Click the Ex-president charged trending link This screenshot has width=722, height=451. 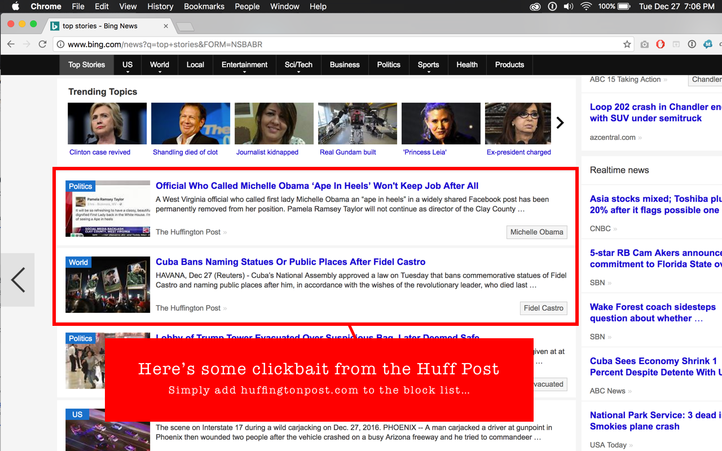pyautogui.click(x=519, y=152)
